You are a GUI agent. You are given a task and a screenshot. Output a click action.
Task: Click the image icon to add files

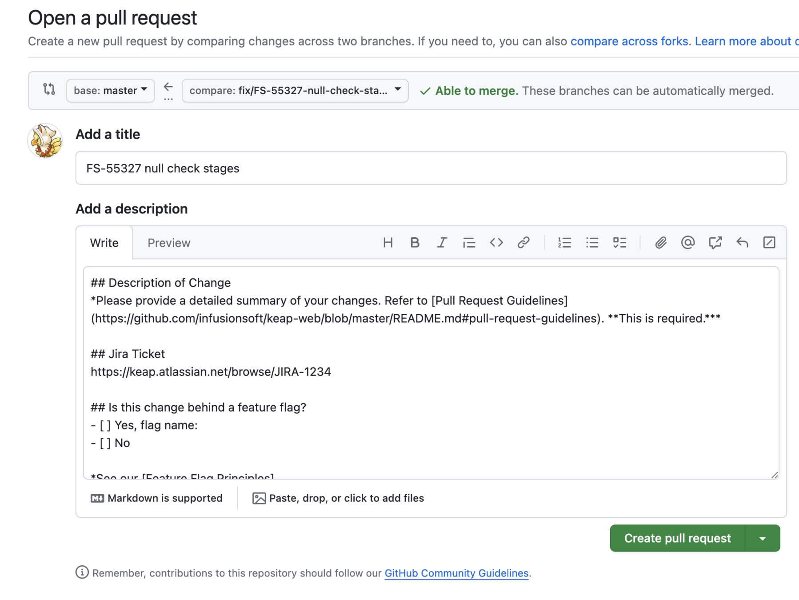[x=259, y=498]
